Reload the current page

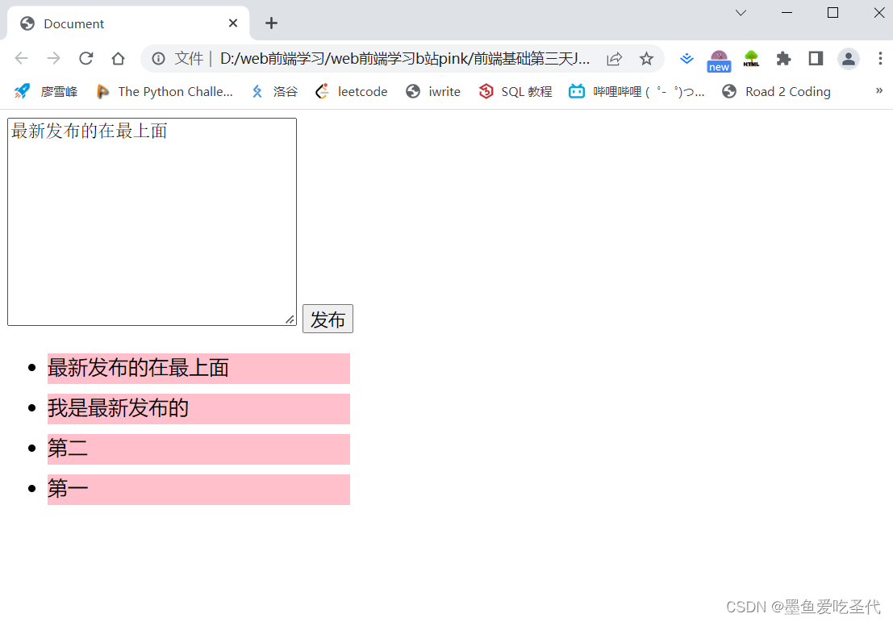point(86,58)
